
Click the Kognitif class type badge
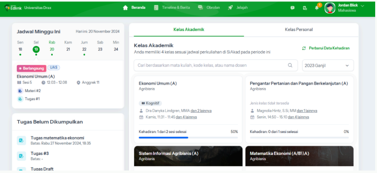(x=150, y=103)
